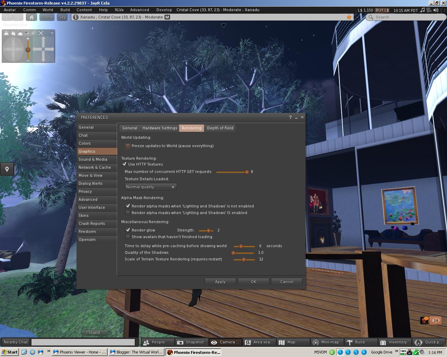The width and height of the screenshot is (447, 357).
Task: Cancel the Preferences dialog
Action: 287,282
